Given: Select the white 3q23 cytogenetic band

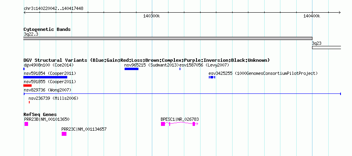Looking at the screenshot, I should click(327, 48).
